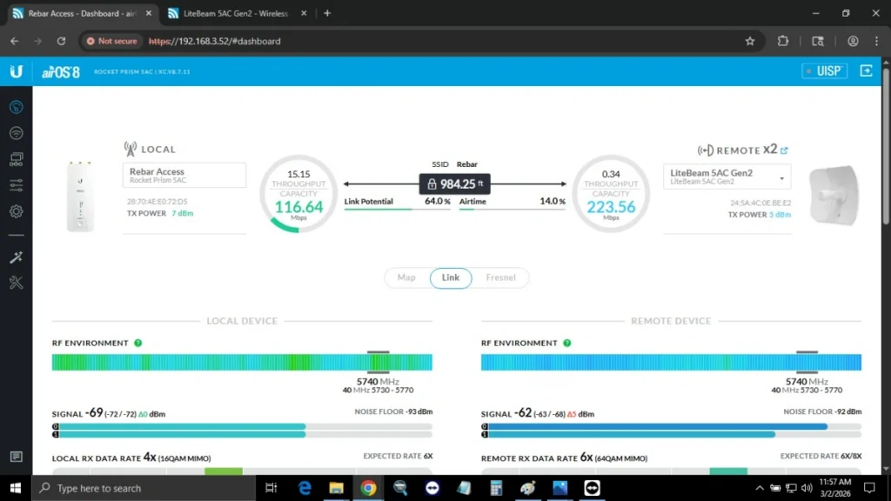The width and height of the screenshot is (891, 501).
Task: Select the Advanced settings sliders icon
Action: coord(16,185)
